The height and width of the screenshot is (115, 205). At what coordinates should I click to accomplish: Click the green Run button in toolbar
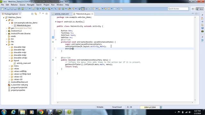click(43, 9)
